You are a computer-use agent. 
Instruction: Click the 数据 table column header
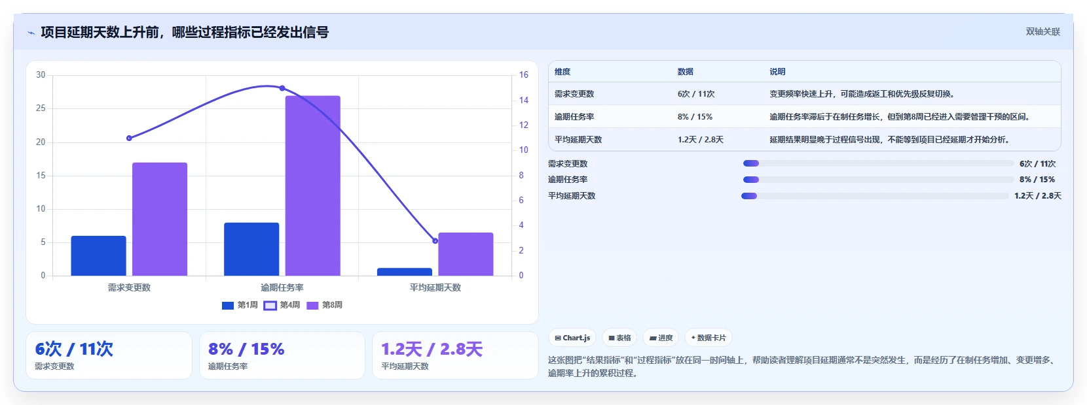pos(686,72)
